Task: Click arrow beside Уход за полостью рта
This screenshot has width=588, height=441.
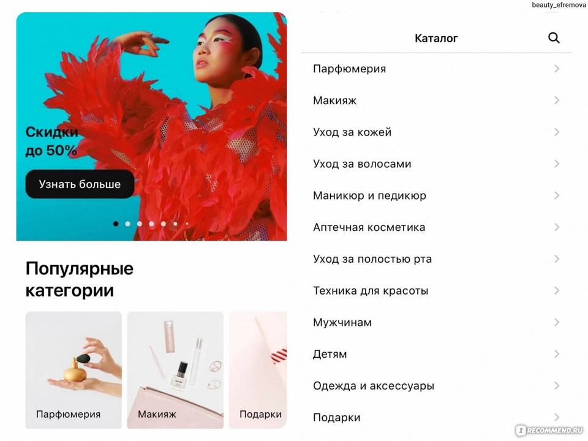Action: coord(557,258)
